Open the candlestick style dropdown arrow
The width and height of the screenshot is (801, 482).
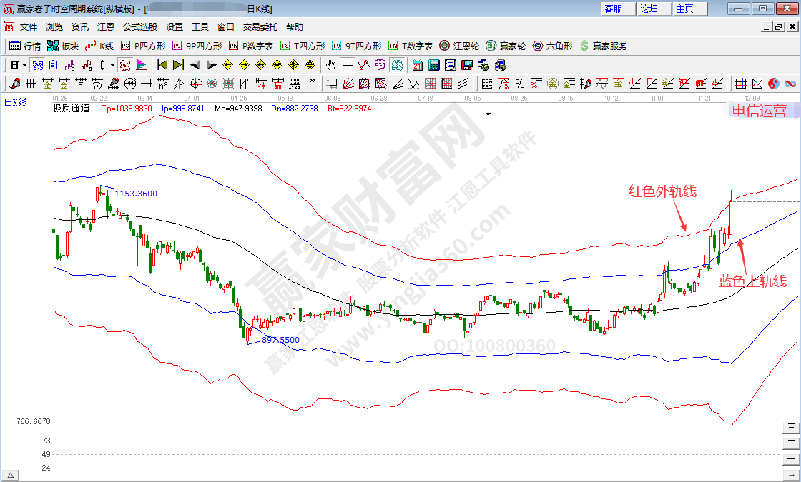coord(112,65)
